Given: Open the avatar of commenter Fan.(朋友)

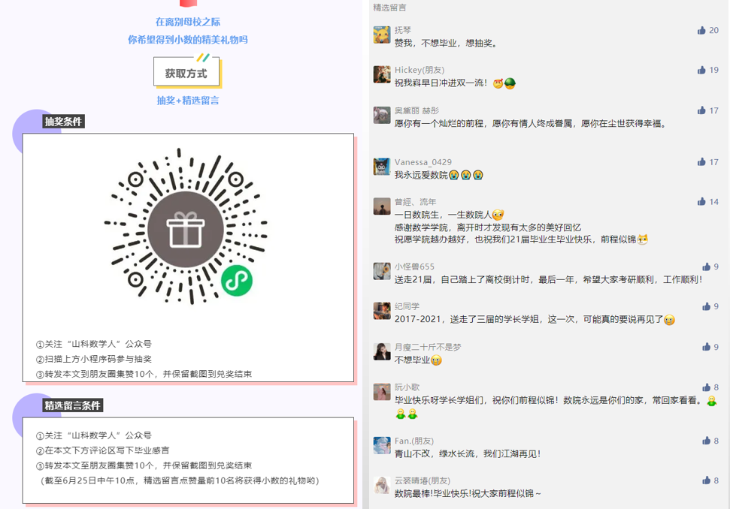Looking at the screenshot, I should [382, 445].
